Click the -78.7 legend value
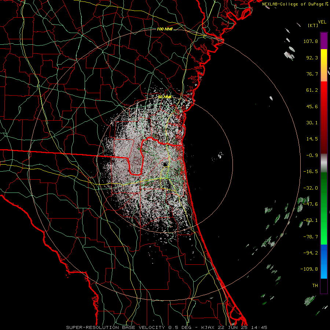The height and width of the screenshot is (330, 330). coord(311,237)
